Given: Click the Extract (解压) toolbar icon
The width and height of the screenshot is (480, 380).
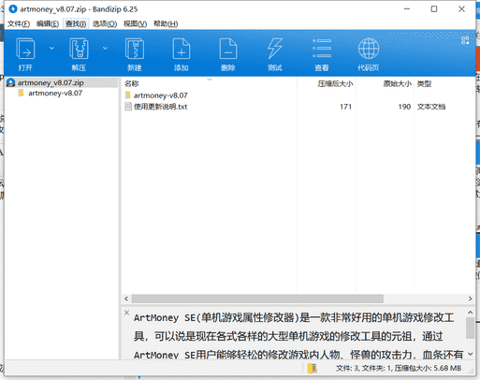Looking at the screenshot, I should point(79,49).
